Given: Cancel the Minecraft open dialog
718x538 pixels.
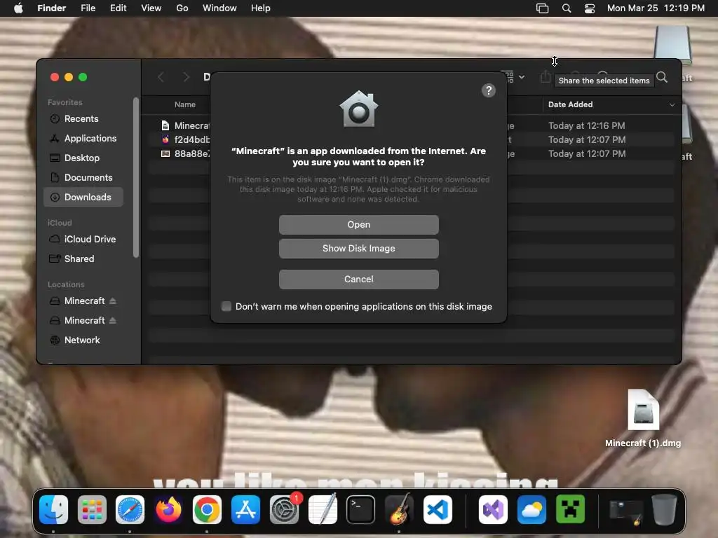Looking at the screenshot, I should (359, 279).
